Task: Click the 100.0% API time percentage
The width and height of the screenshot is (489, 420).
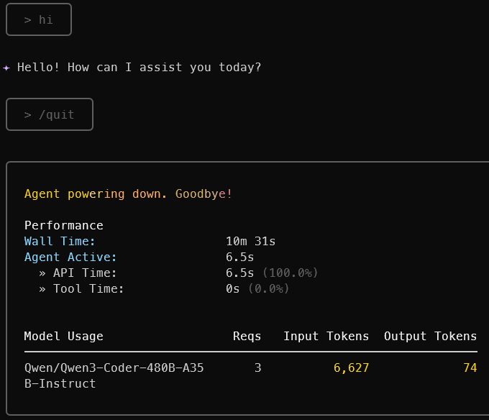Action: tap(291, 273)
